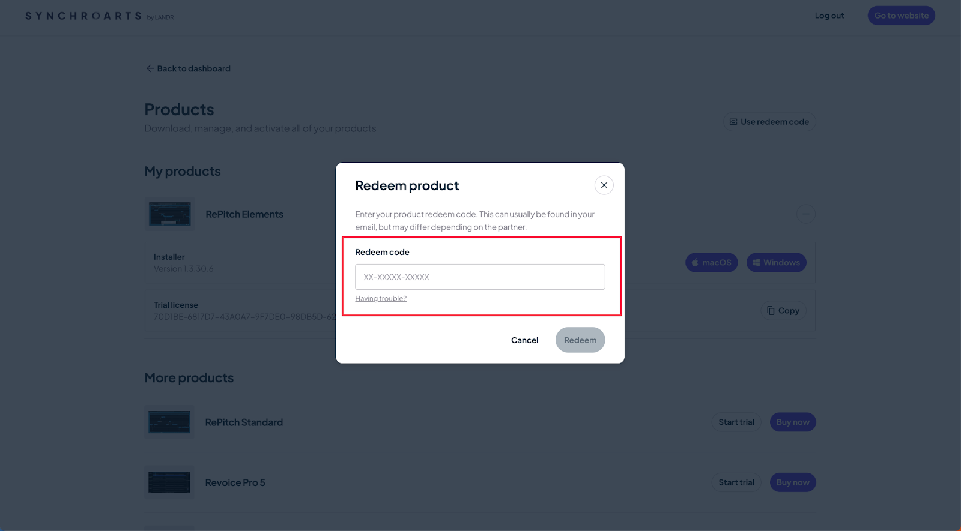Start trial for RePitch Standard
The image size is (961, 531).
[x=736, y=422]
